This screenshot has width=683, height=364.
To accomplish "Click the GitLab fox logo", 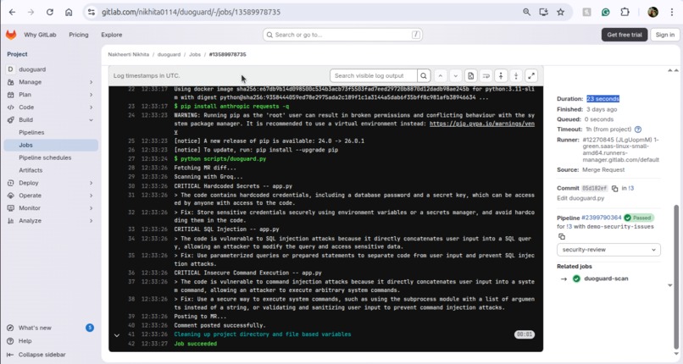I will tap(11, 35).
